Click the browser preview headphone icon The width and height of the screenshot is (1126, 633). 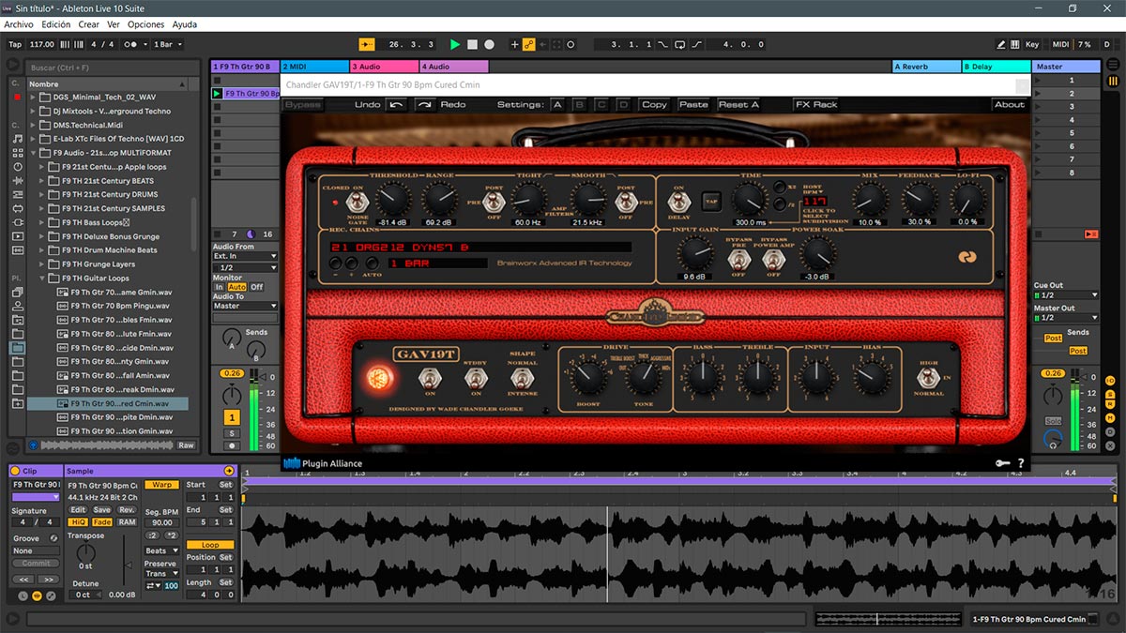pos(34,445)
